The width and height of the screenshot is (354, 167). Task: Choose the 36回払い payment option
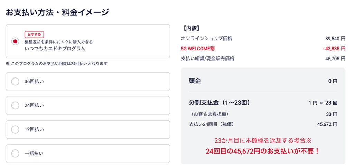pyautogui.click(x=15, y=82)
